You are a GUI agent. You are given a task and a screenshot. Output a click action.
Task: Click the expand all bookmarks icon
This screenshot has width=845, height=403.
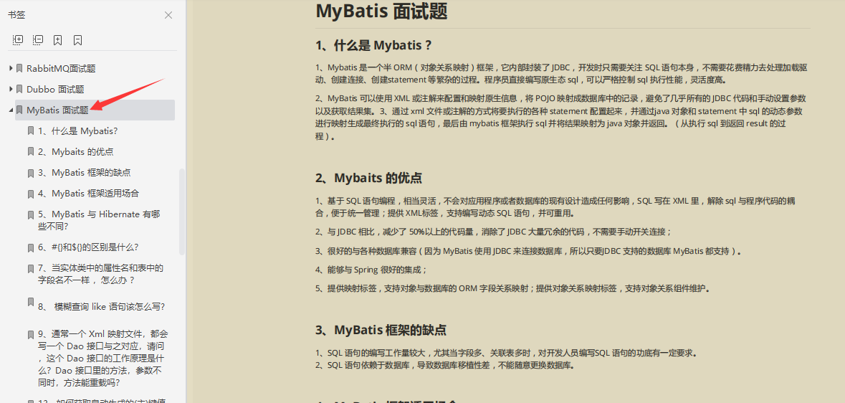point(18,40)
